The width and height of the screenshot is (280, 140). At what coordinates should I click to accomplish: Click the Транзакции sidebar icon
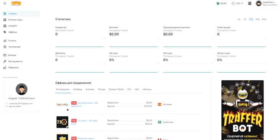pos(5,47)
